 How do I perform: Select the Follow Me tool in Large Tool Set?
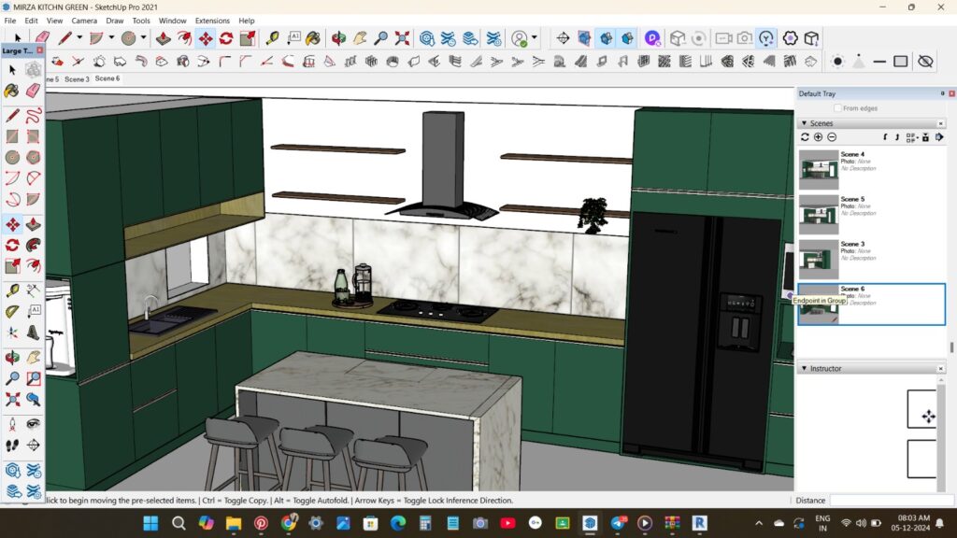pyautogui.click(x=34, y=245)
